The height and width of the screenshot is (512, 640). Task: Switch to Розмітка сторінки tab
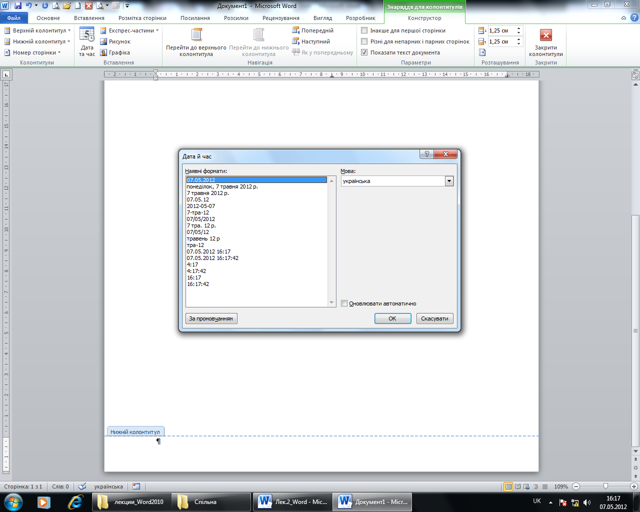click(x=142, y=18)
